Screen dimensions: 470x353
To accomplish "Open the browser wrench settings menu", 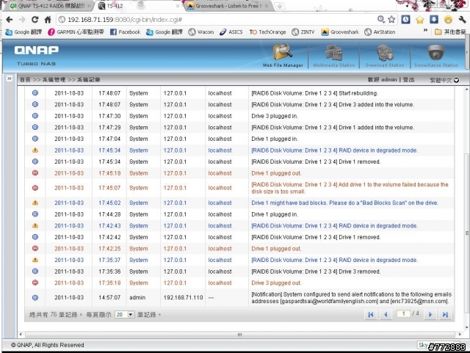I will click(x=462, y=20).
